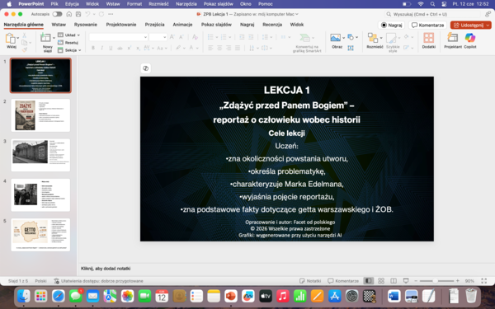The height and width of the screenshot is (309, 495).
Task: Open Word from the Dock
Action: tap(394, 296)
